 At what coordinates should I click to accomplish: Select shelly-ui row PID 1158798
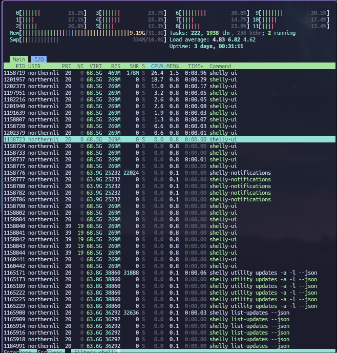pyautogui.click(x=170, y=206)
